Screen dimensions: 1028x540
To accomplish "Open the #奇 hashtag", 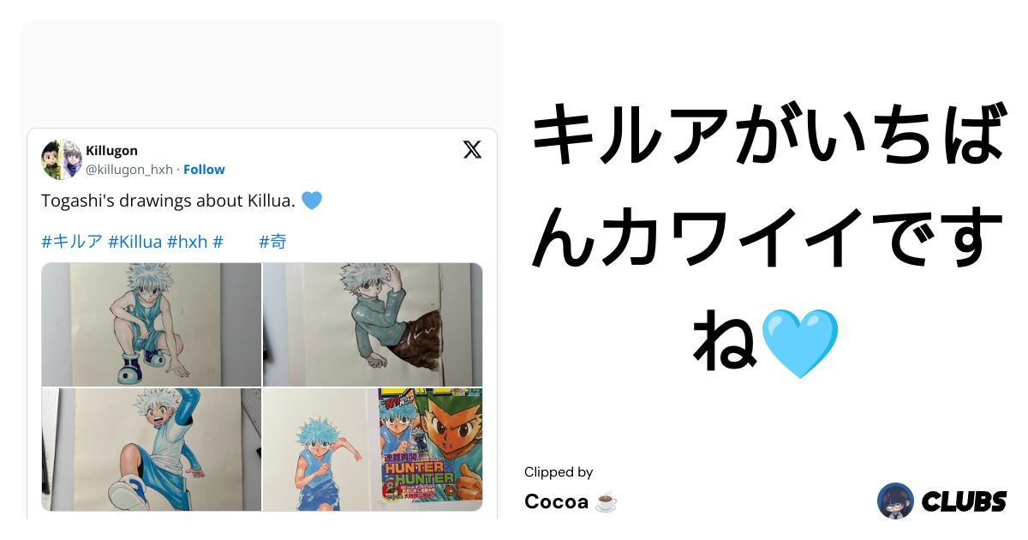I will [272, 242].
